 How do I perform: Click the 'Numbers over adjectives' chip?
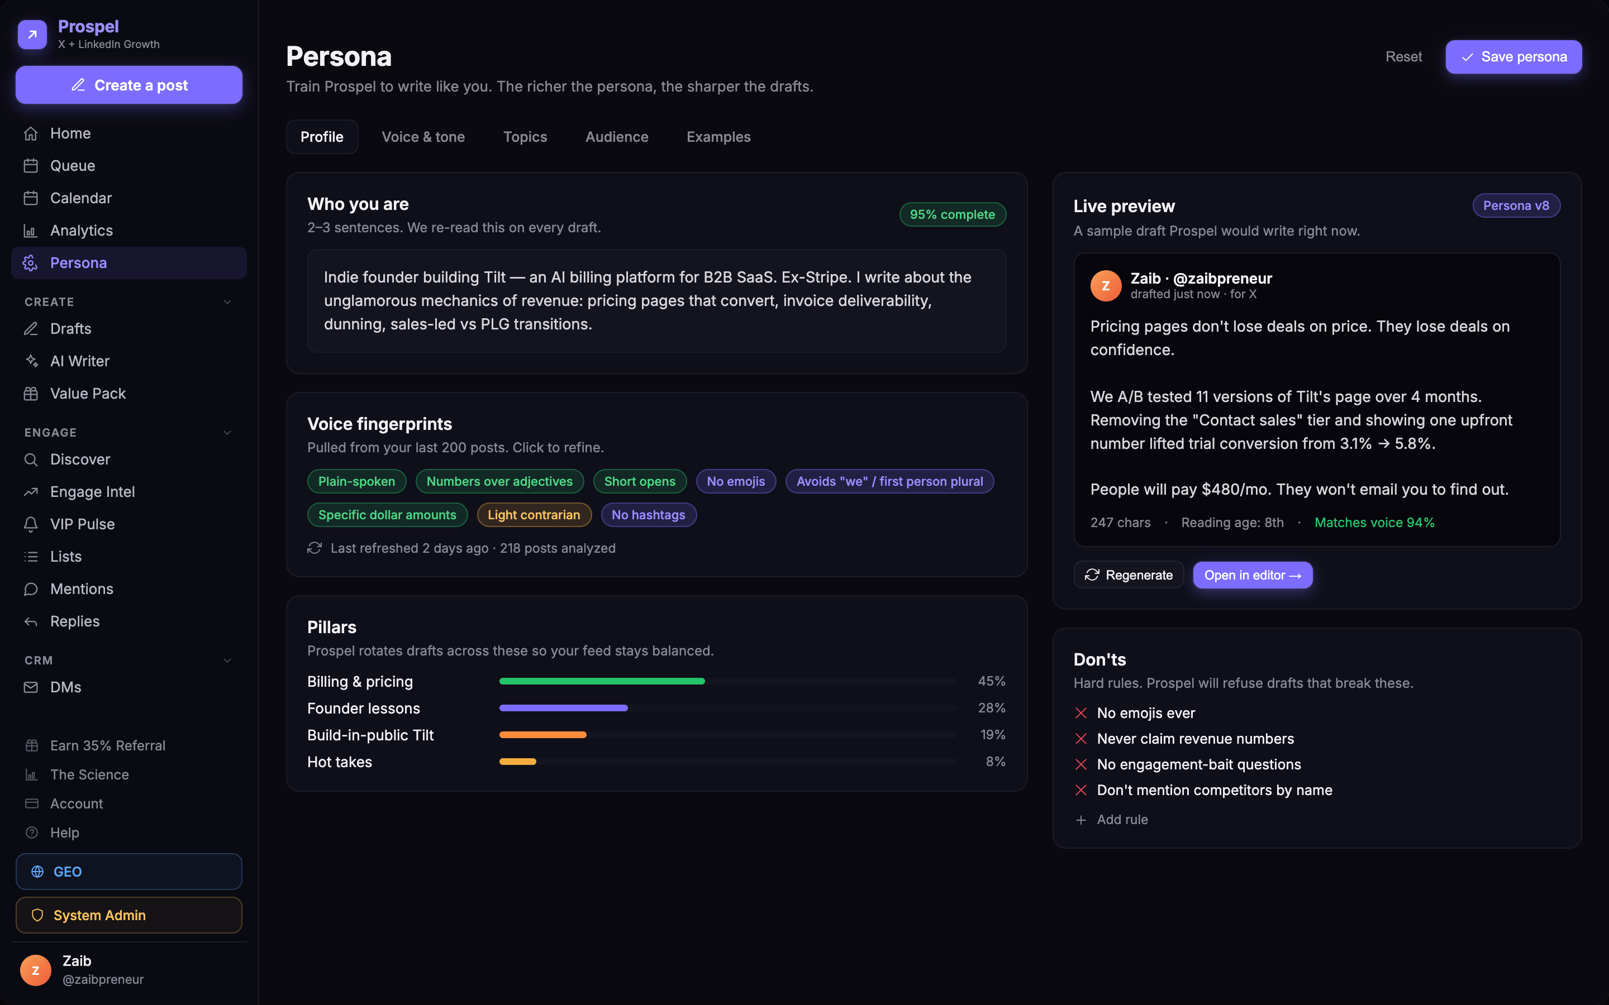click(499, 482)
